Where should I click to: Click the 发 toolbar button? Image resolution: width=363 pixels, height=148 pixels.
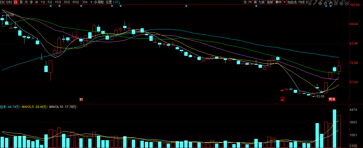click(245, 2)
